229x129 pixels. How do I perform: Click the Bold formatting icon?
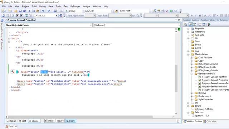(192, 15)
